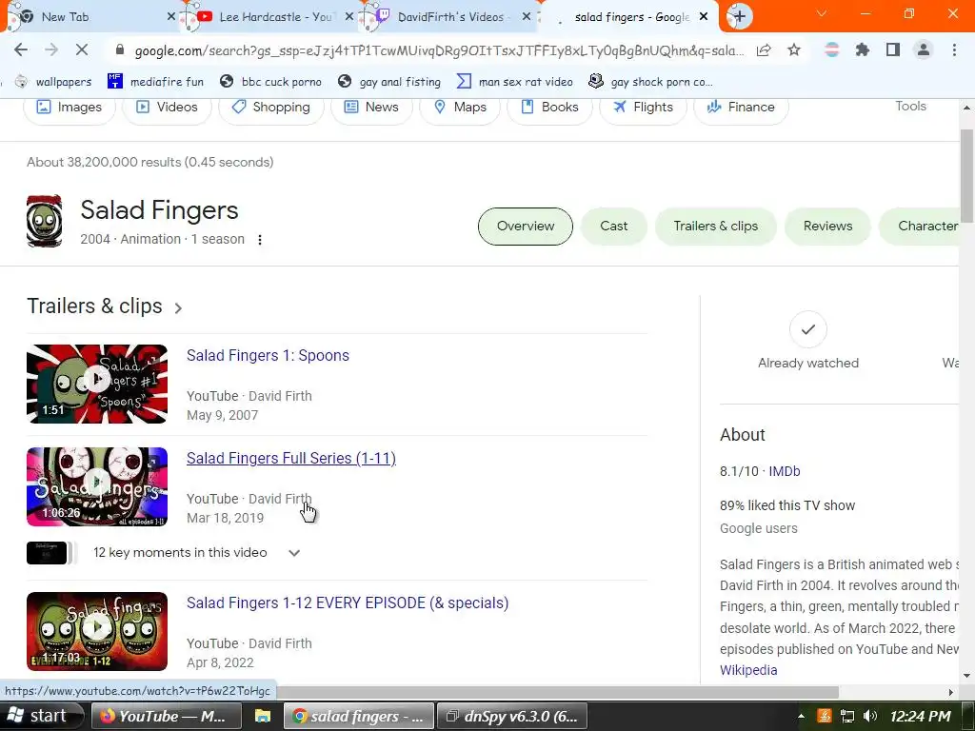Filter results by Videos

[x=167, y=107]
